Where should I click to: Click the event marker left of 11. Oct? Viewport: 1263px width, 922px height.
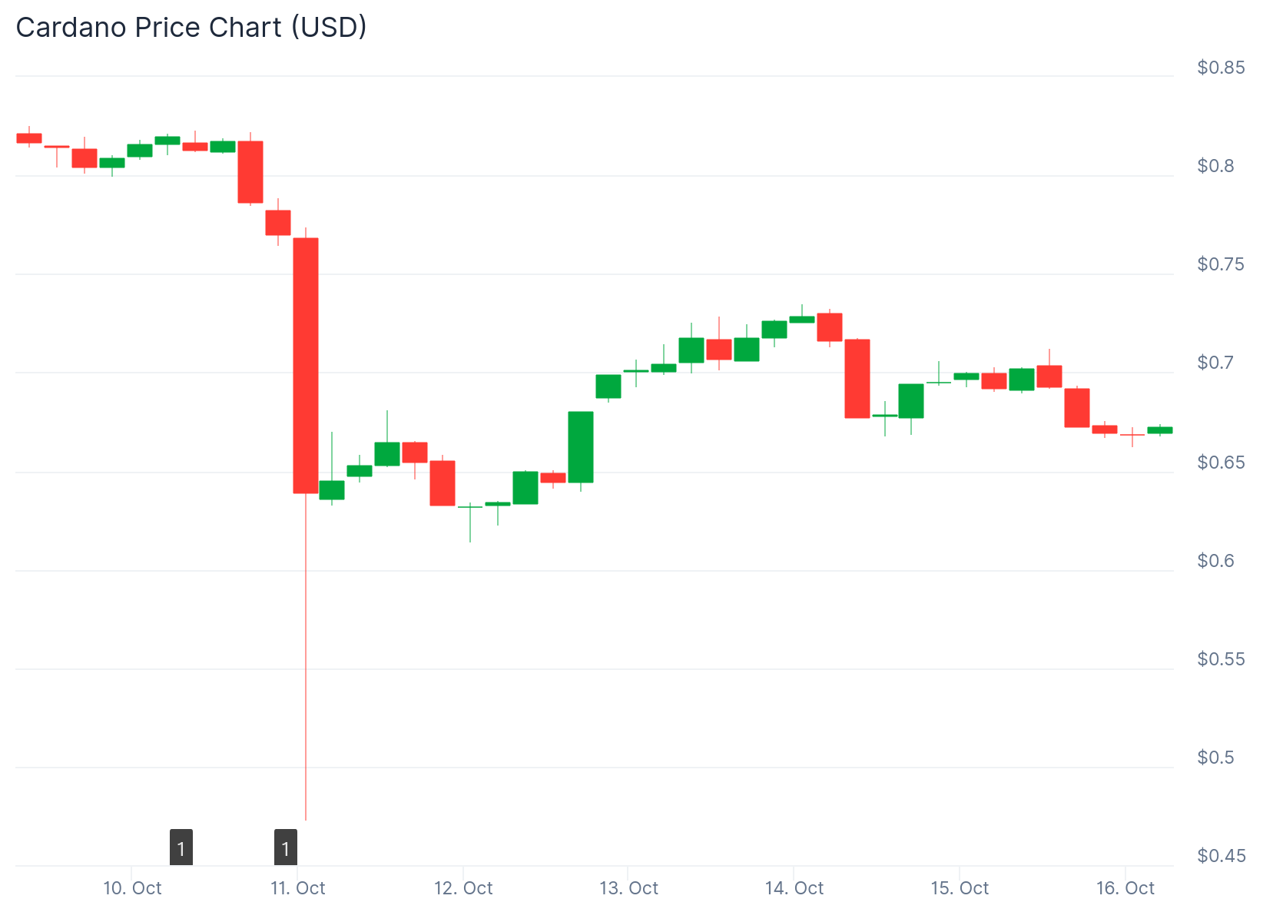click(286, 847)
